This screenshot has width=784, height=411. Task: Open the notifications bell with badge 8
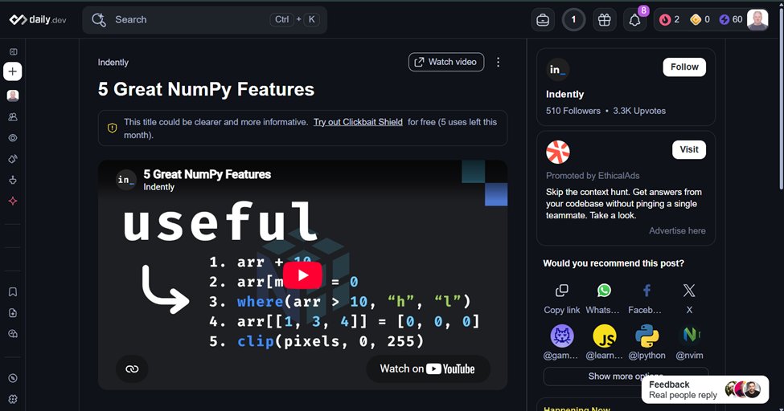click(x=635, y=20)
